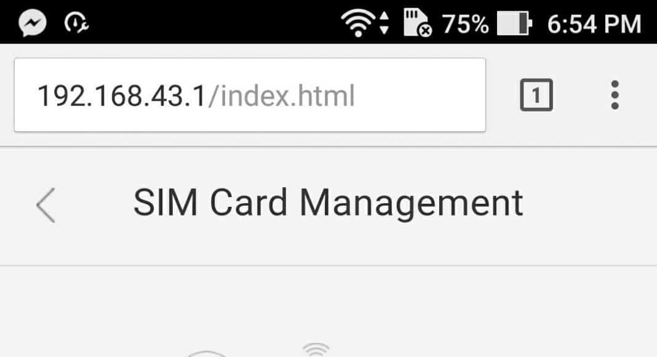Tap the battery level icon

(x=514, y=23)
